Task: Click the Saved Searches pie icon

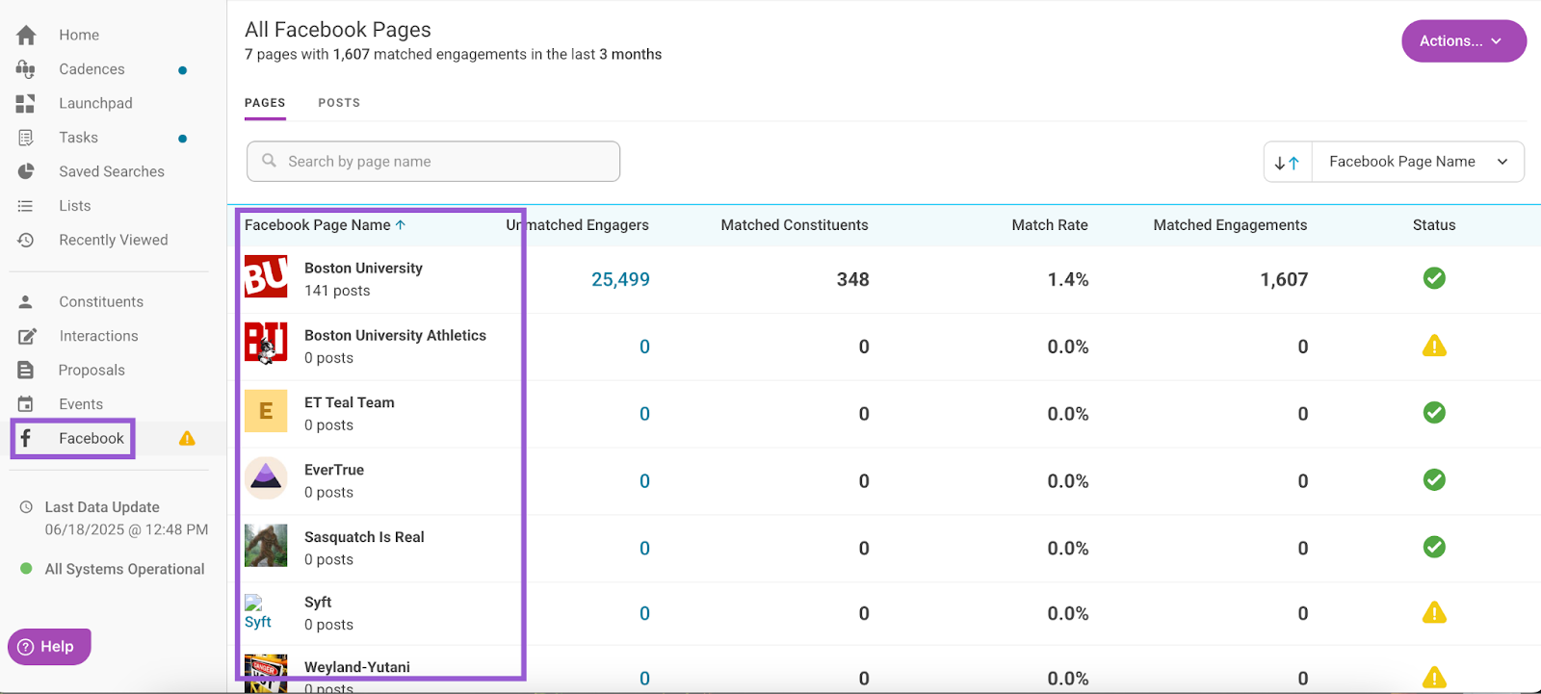Action: point(26,171)
